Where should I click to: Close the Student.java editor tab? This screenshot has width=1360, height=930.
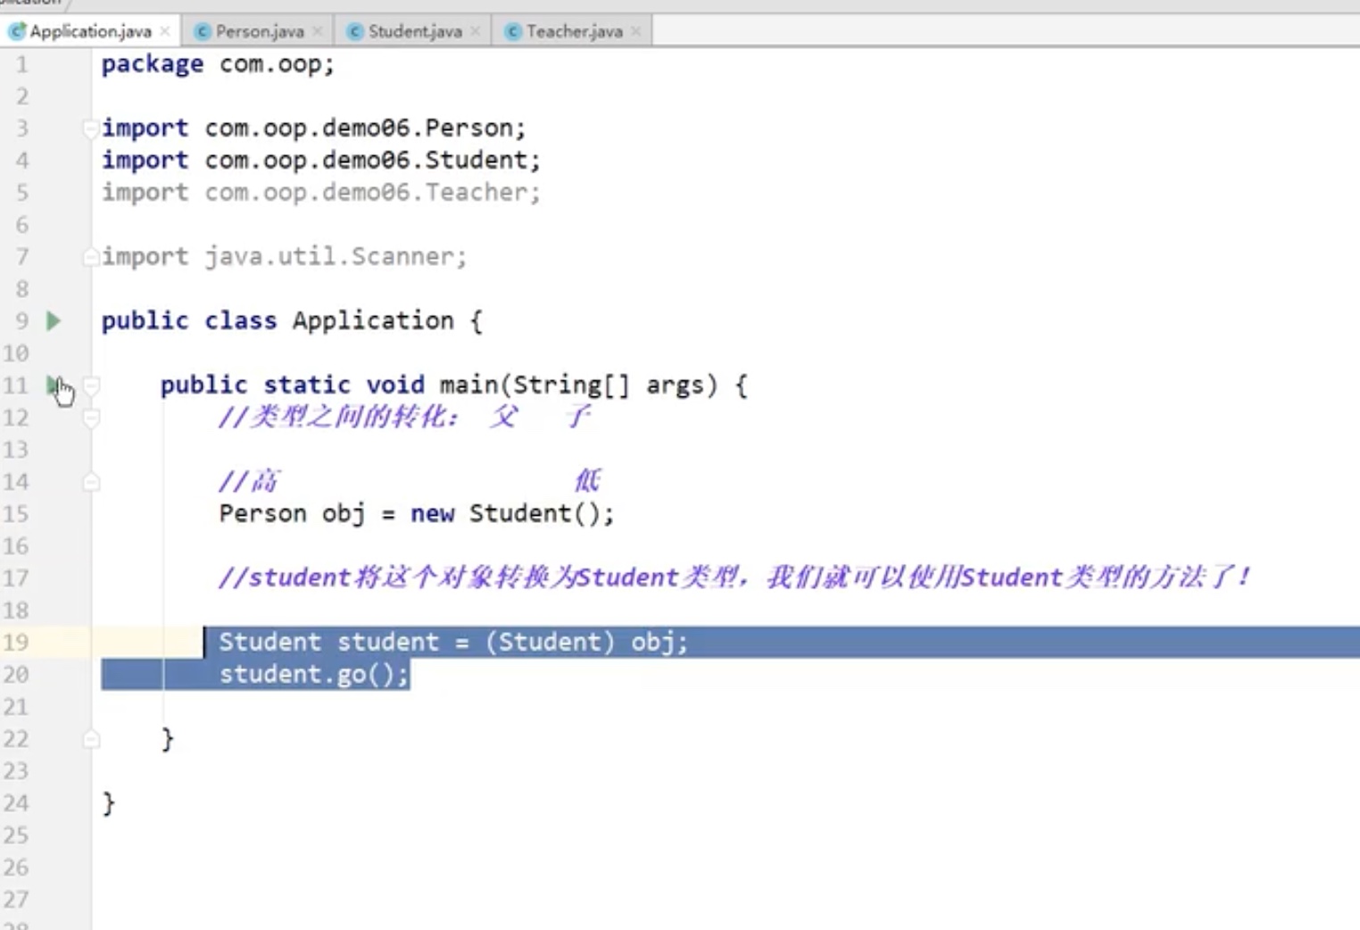click(x=476, y=31)
